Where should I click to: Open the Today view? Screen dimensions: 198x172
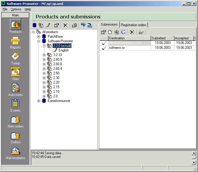(x=16, y=59)
